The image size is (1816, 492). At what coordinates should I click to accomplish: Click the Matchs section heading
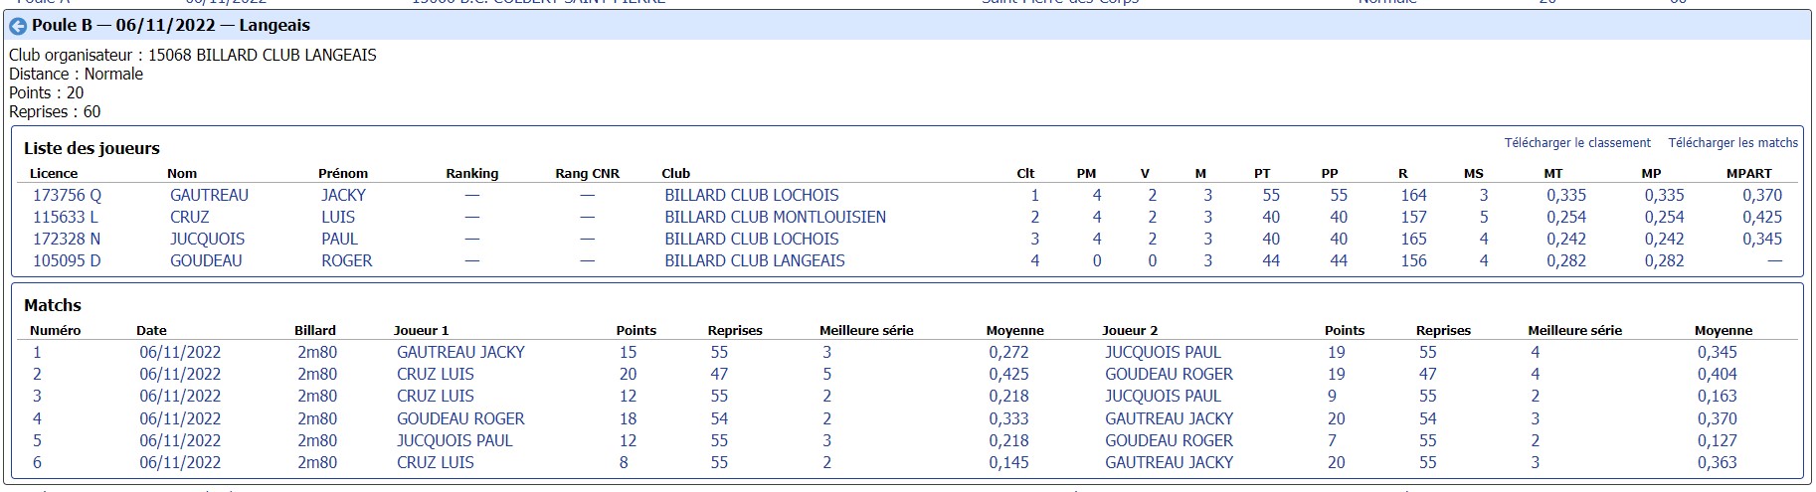pyautogui.click(x=53, y=306)
